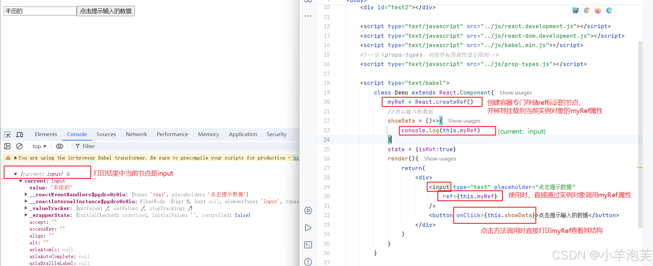Switch to the Console tab
This screenshot has width=653, height=266.
tap(77, 134)
